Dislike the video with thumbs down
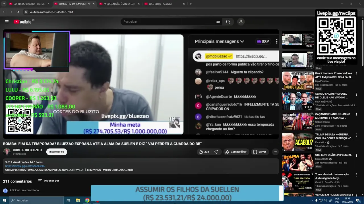The width and height of the screenshot is (364, 204). [x=216, y=152]
